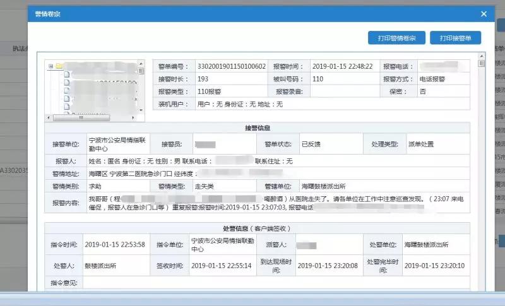Click the 处警人 value 鼓楼派出所

click(x=100, y=266)
